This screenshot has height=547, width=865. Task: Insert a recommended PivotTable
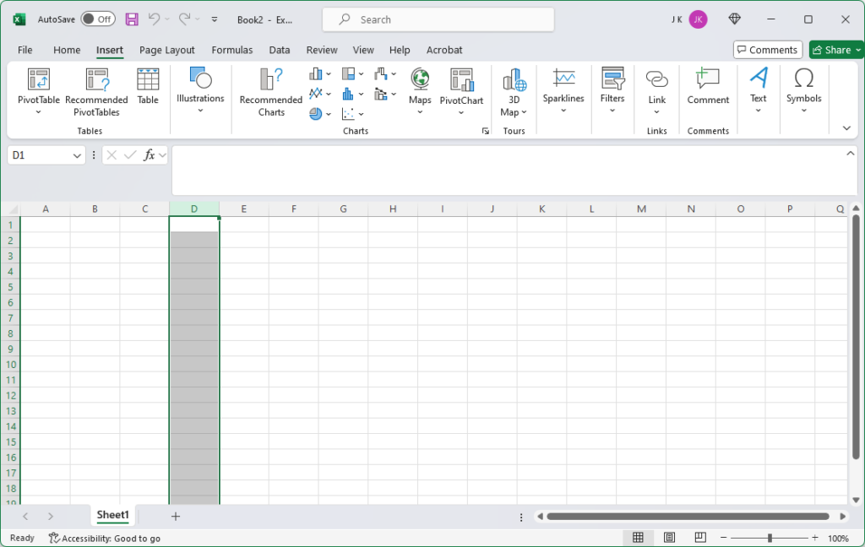point(95,93)
